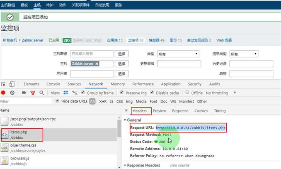This screenshot has width=281, height=169.
Task: Switch to the Application tab
Action: click(171, 84)
